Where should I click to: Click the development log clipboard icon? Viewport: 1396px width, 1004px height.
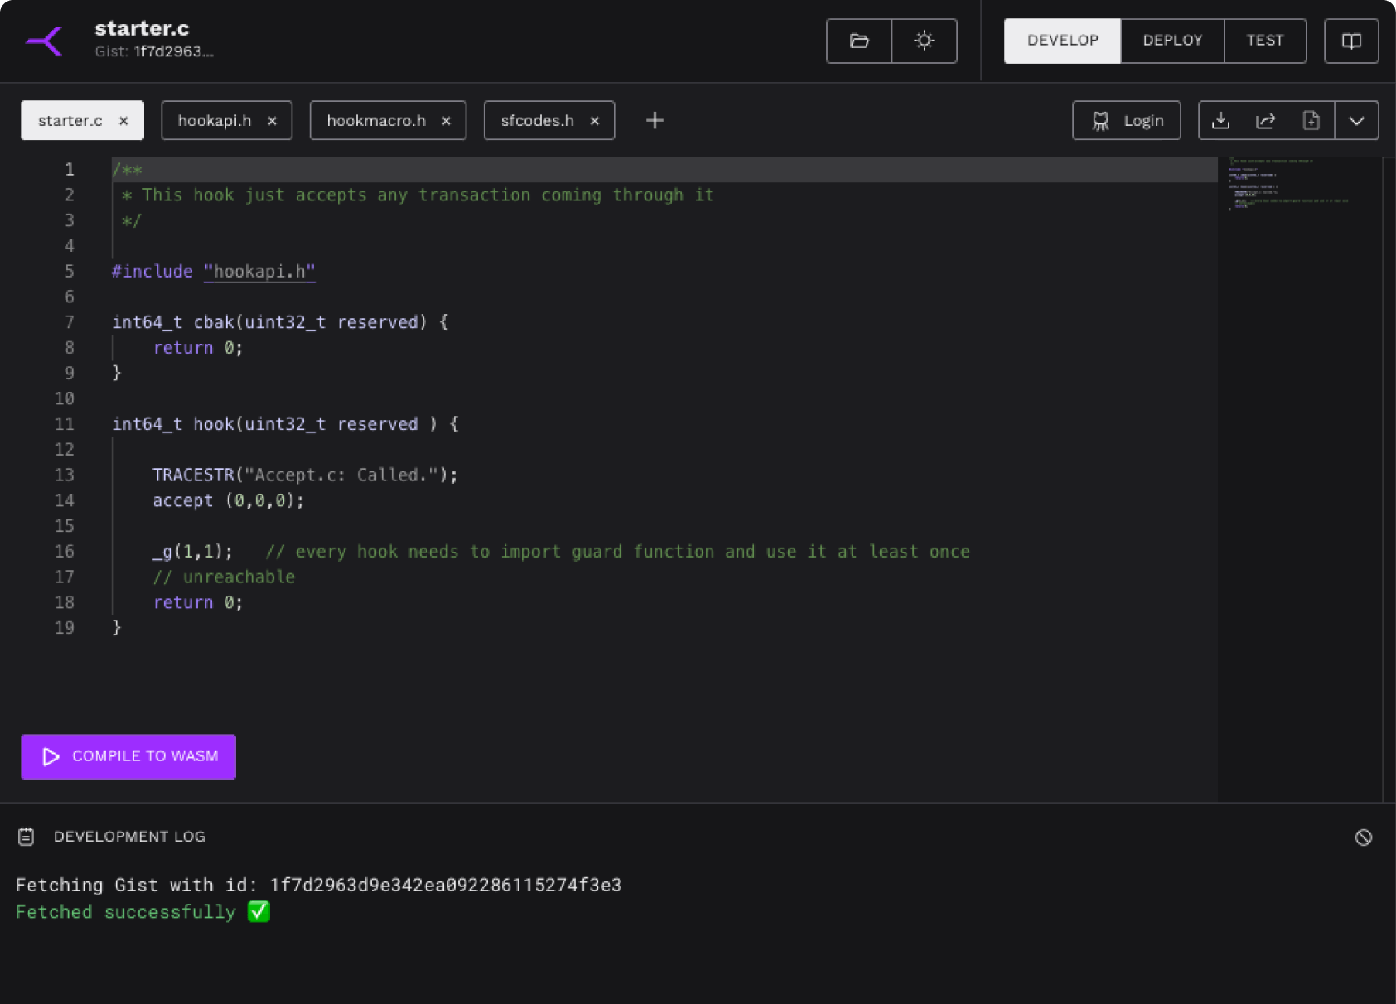click(27, 837)
